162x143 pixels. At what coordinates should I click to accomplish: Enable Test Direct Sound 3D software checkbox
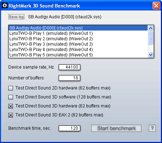(11, 97)
